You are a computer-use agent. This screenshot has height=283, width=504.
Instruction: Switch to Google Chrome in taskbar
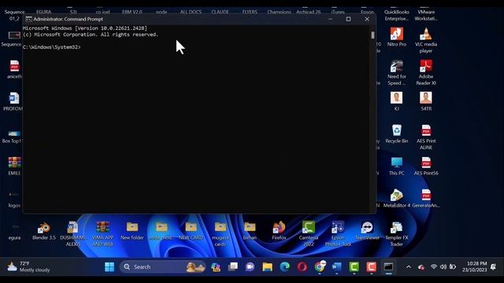pos(320,266)
